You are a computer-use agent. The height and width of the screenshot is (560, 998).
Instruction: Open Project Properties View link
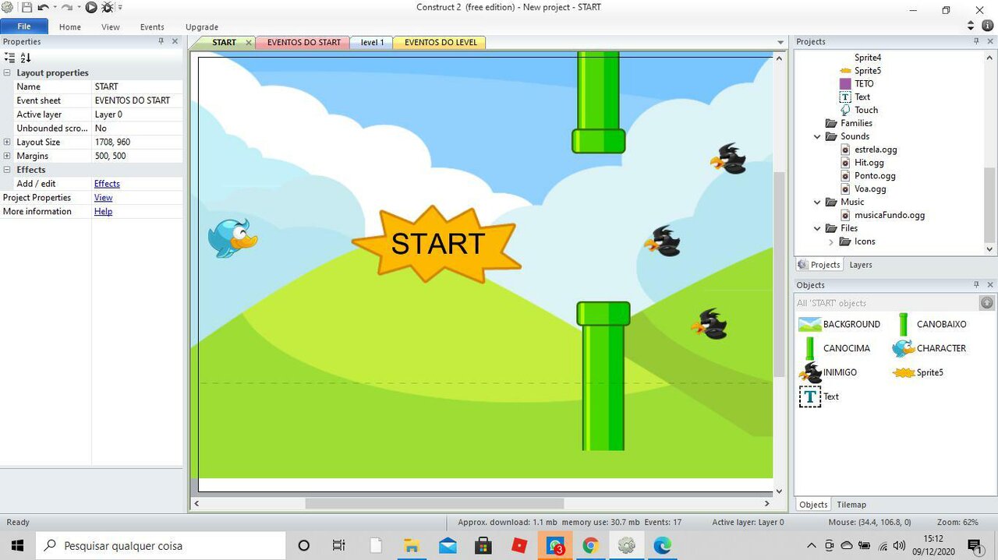(104, 198)
